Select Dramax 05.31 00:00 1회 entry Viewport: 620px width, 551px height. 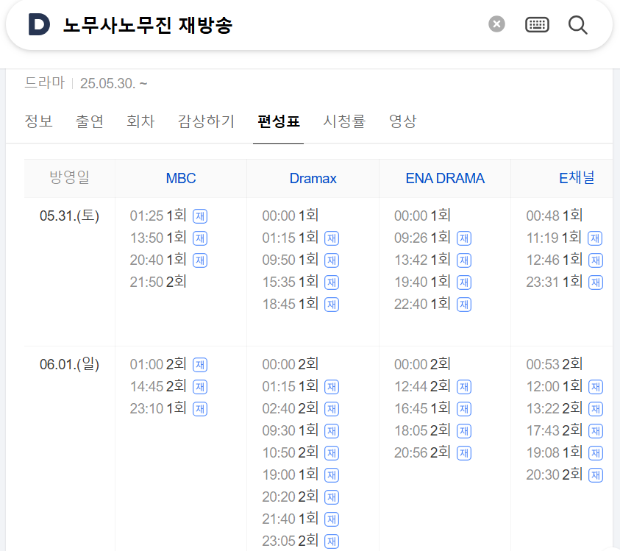pos(291,216)
